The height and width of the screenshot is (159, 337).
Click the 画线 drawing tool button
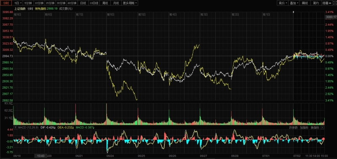point(305,3)
